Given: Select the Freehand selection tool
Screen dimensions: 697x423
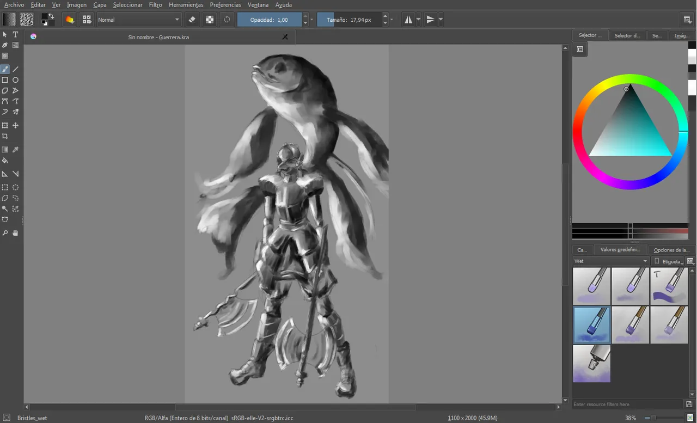Looking at the screenshot, I should 16,198.
